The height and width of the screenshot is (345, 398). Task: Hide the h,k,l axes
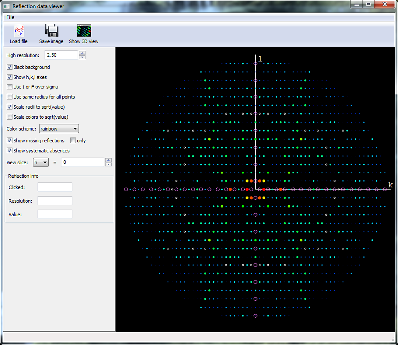[x=9, y=77]
